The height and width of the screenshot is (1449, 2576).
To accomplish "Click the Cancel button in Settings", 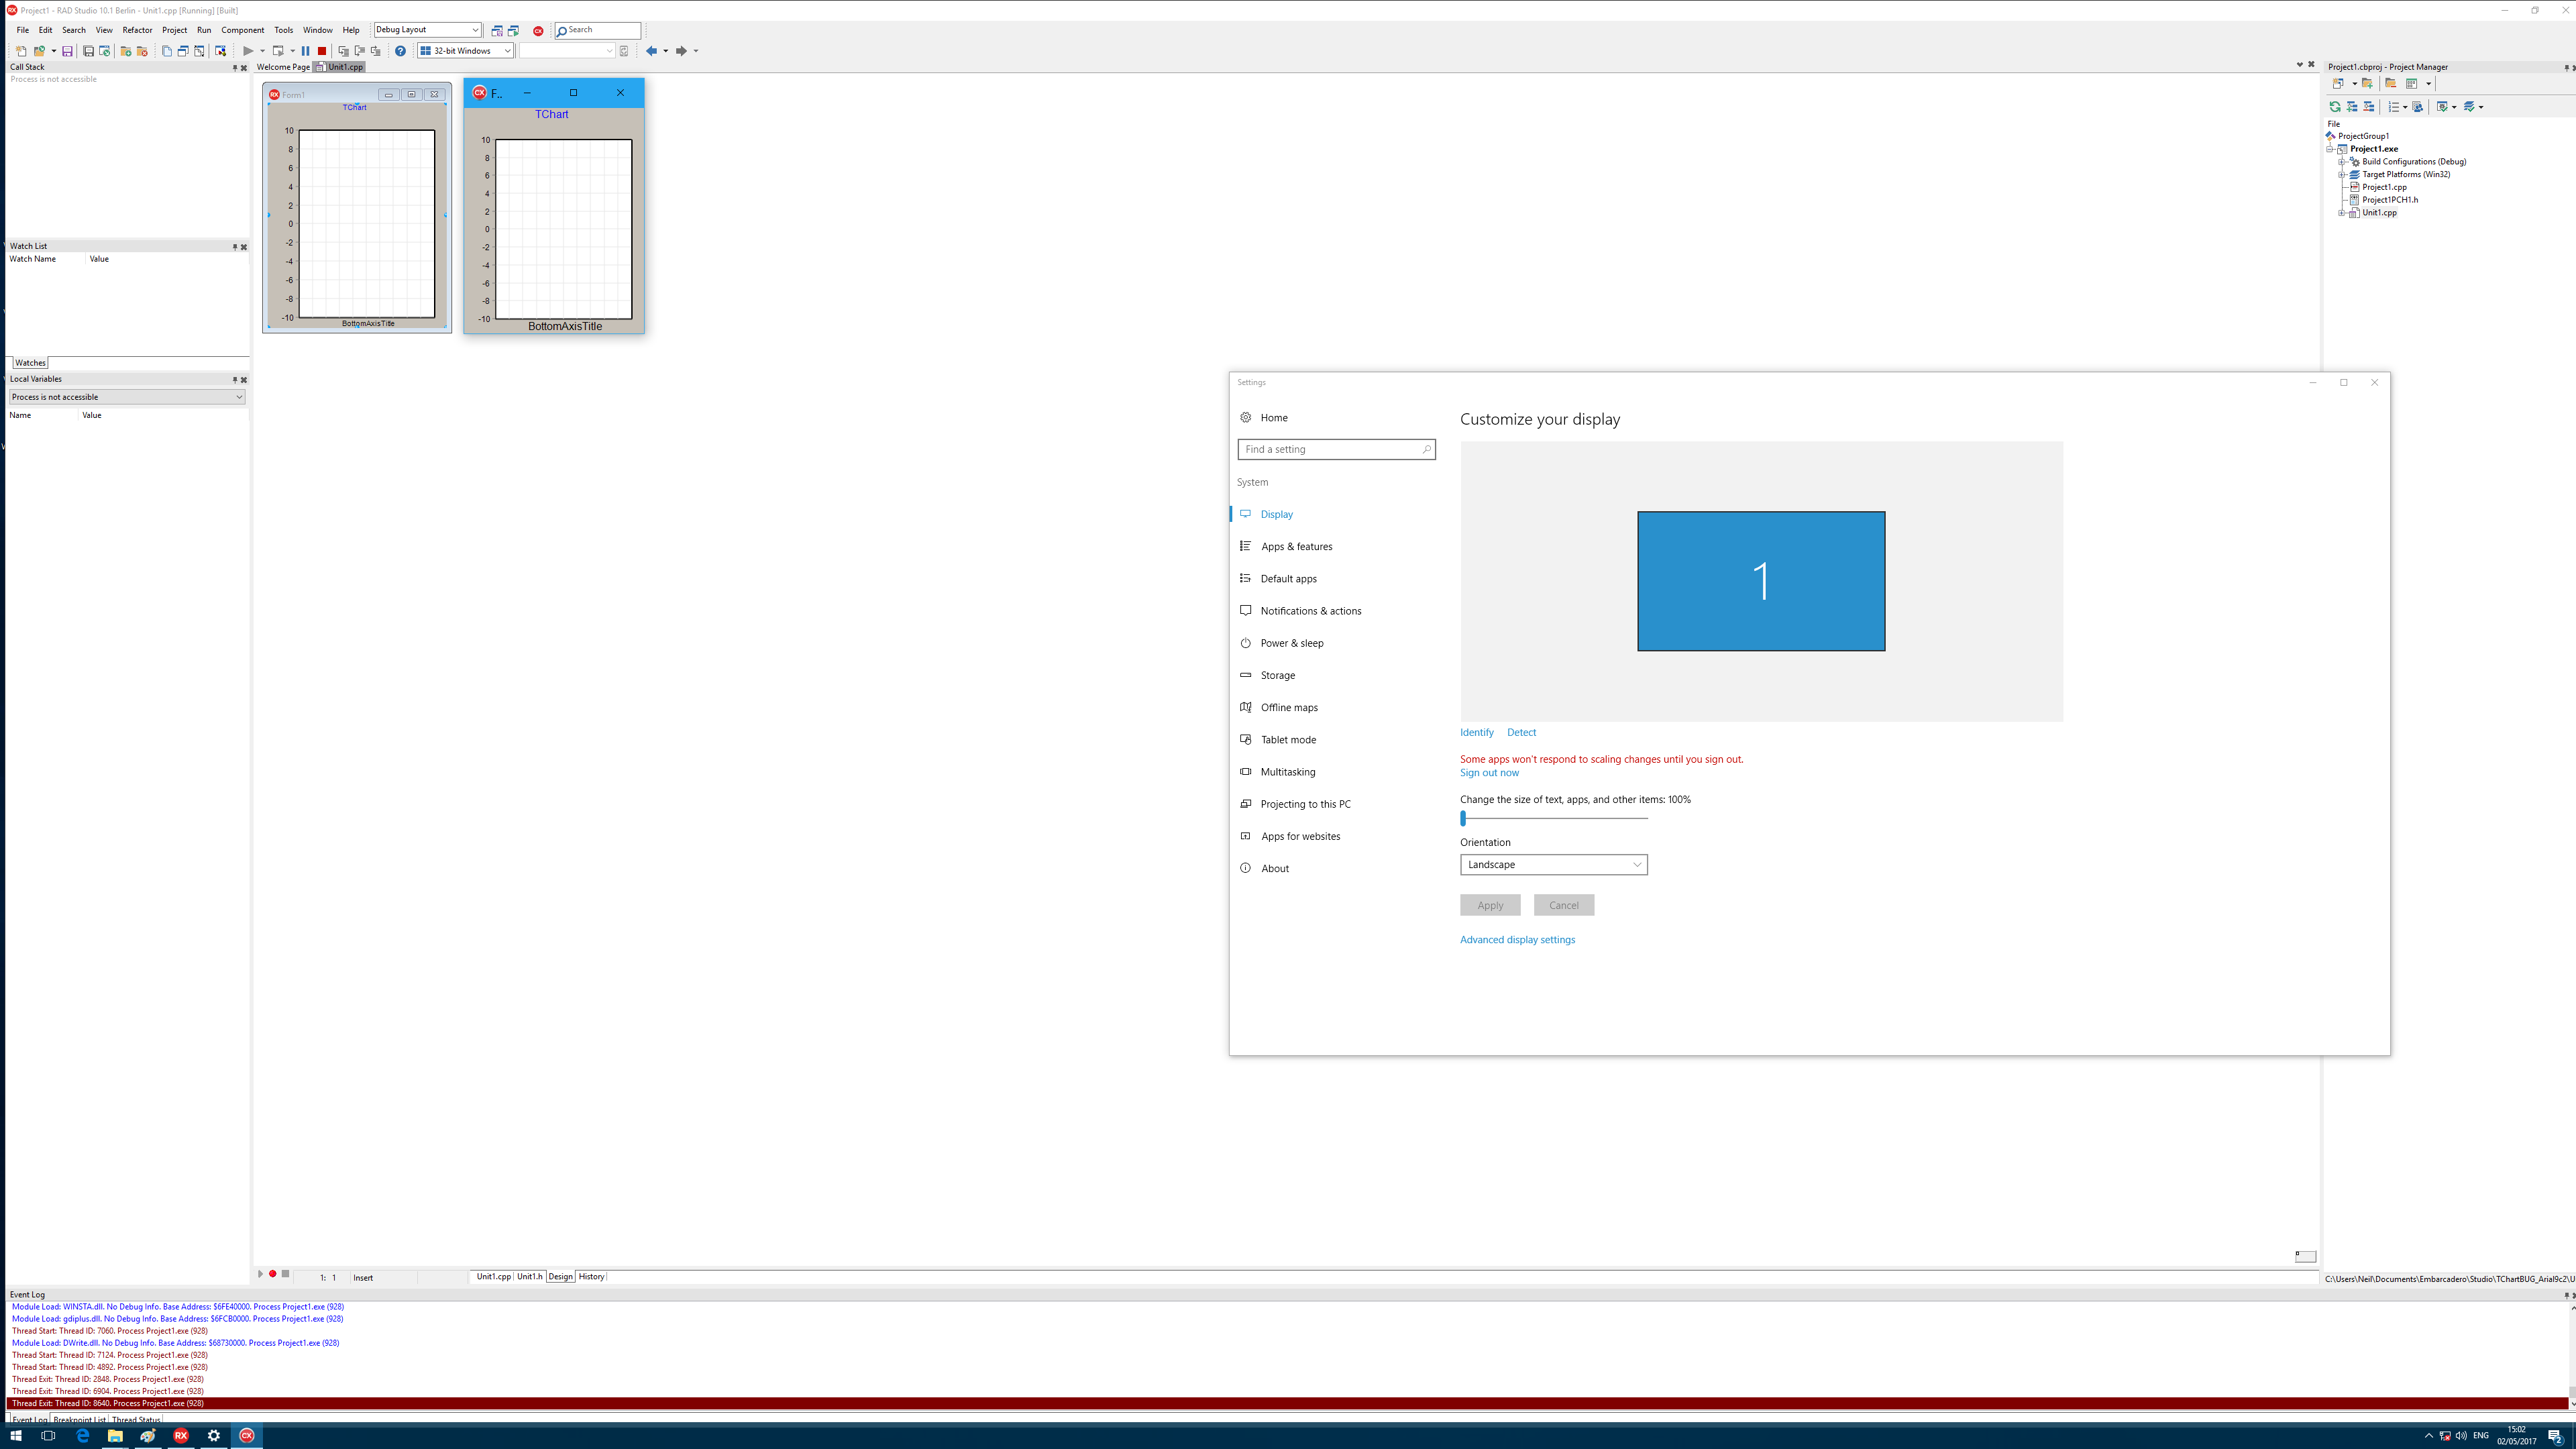I will coord(1564,905).
